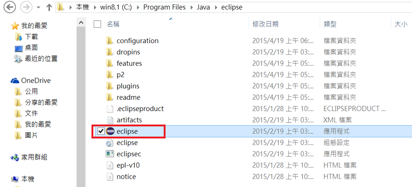Click the eclipsec application icon

click(x=110, y=154)
